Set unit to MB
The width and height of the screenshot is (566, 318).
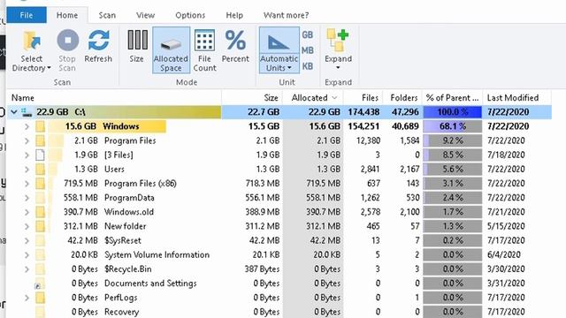(x=308, y=50)
